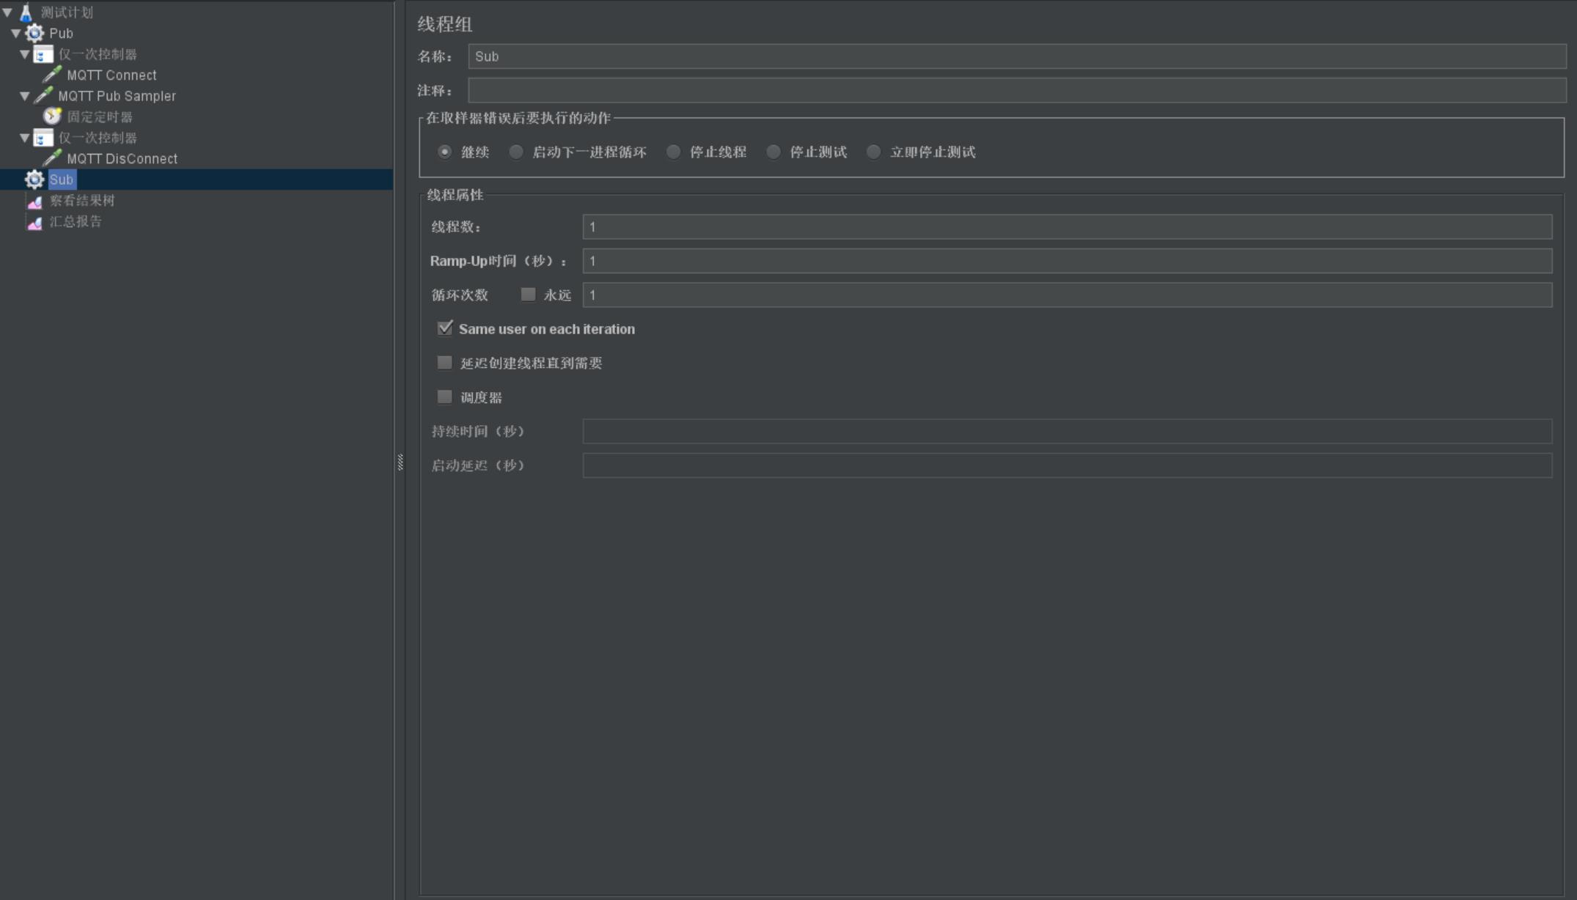The height and width of the screenshot is (900, 1577).
Task: Collapse first 仅一次控制器 above MQTT Connect
Action: point(25,54)
